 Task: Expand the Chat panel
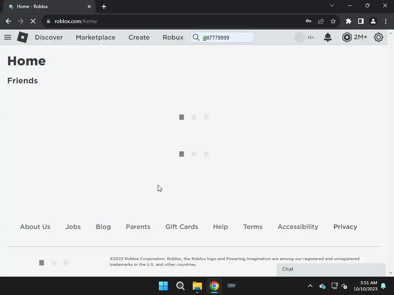pos(331,269)
